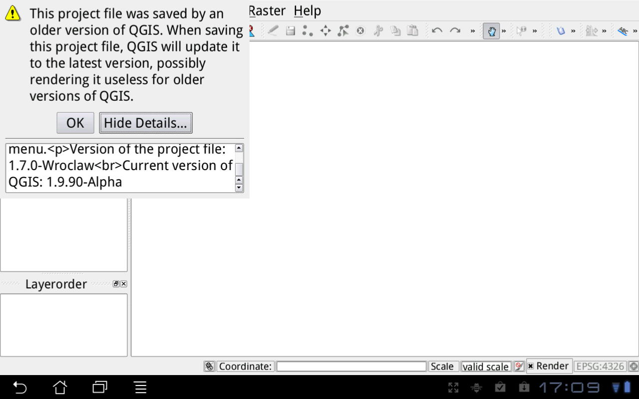Select the Add Feature points tool

[x=308, y=31]
